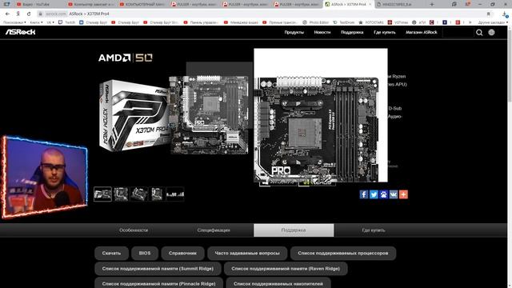Share the page on Facebook

pyautogui.click(x=364, y=194)
